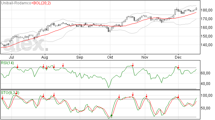
Task: Click the 140,00 price axis label
Action: (206, 45)
